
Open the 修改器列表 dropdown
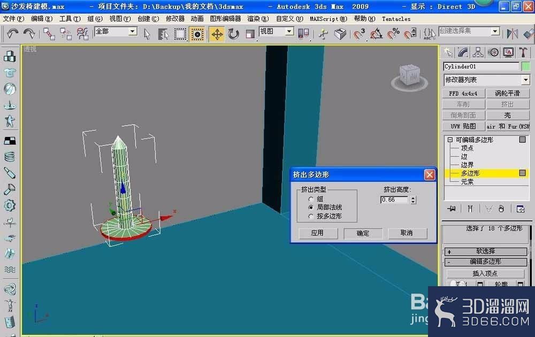(x=525, y=80)
